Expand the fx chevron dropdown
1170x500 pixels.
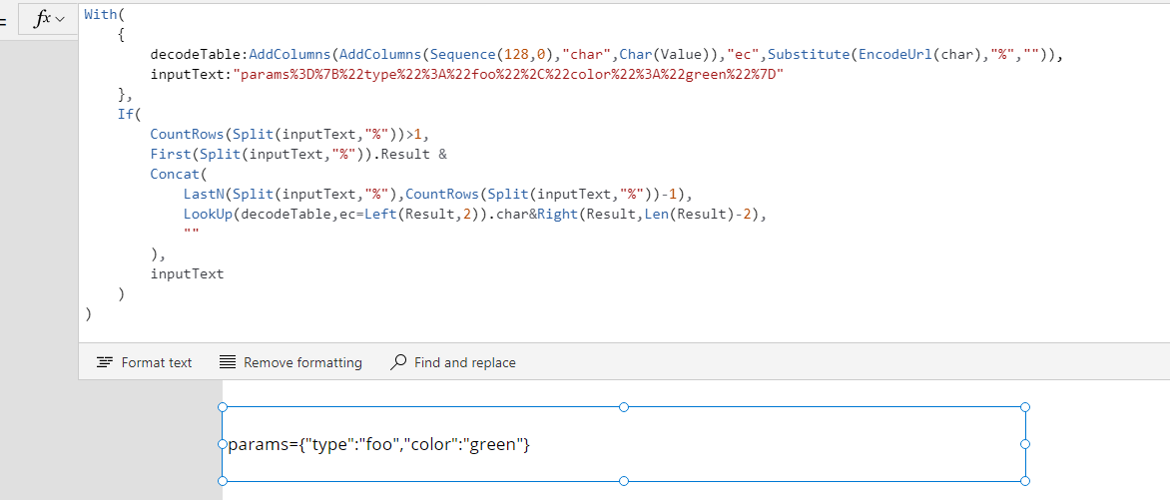pos(61,20)
